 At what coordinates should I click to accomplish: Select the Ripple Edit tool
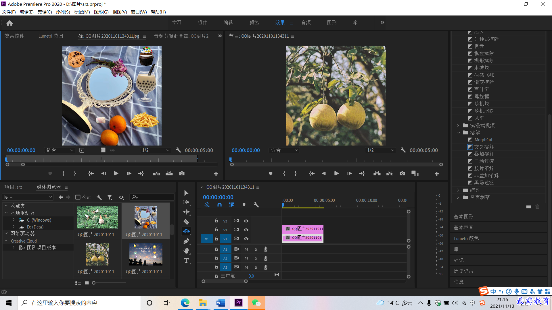tap(186, 212)
